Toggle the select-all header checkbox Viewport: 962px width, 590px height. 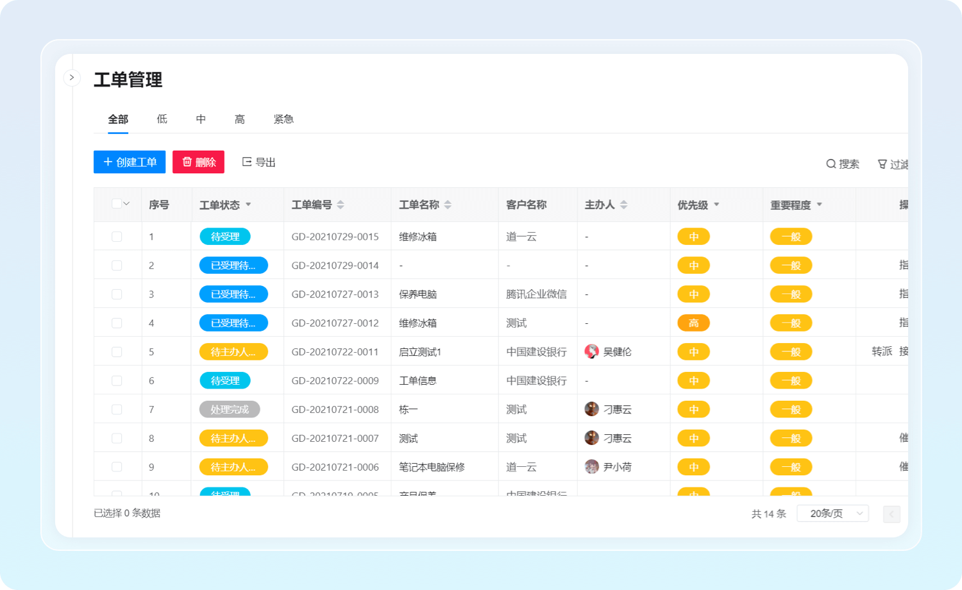coord(116,204)
